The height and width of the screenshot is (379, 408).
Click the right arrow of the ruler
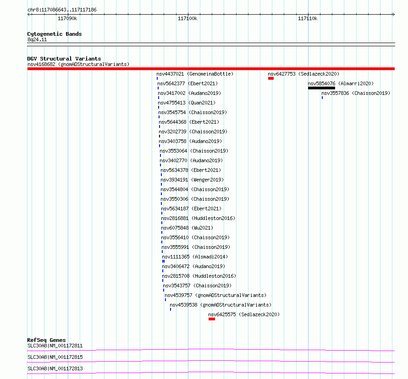(393, 15)
